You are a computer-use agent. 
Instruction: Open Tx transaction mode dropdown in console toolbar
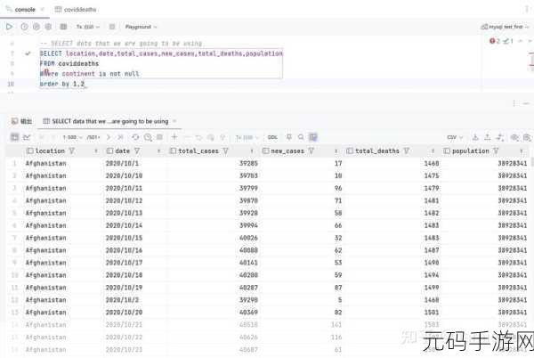[88, 27]
